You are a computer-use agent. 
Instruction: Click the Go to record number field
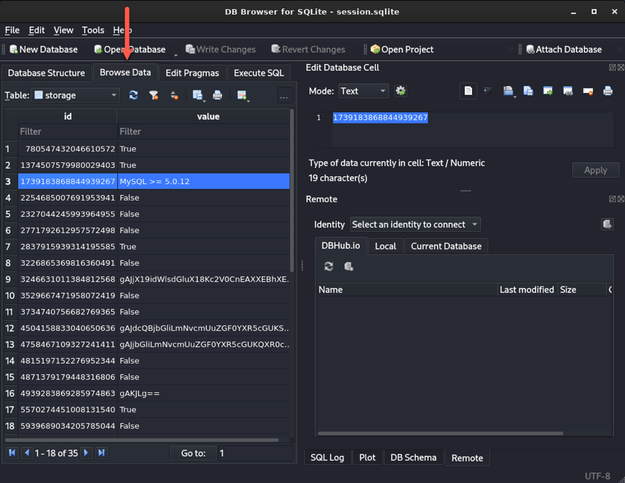pos(256,453)
